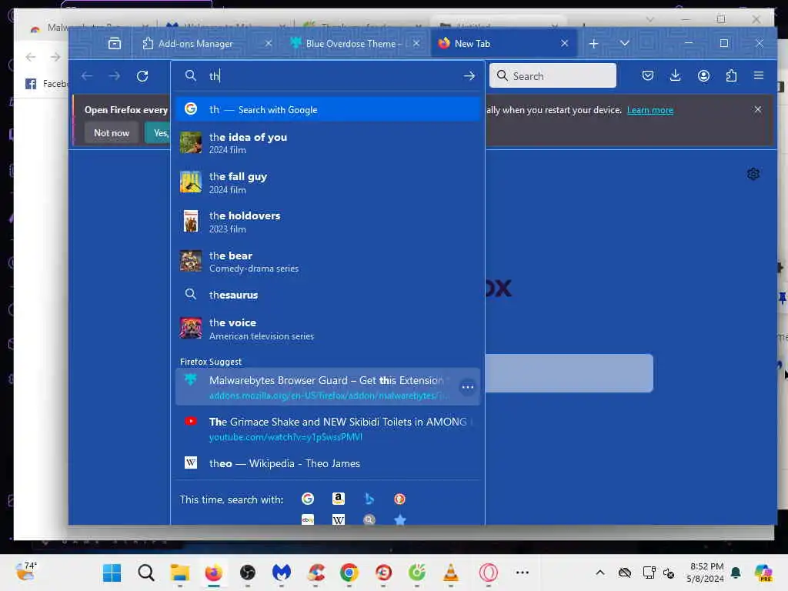Open File Explorer from taskbar
Viewport: 788px width, 591px height.
click(x=179, y=573)
